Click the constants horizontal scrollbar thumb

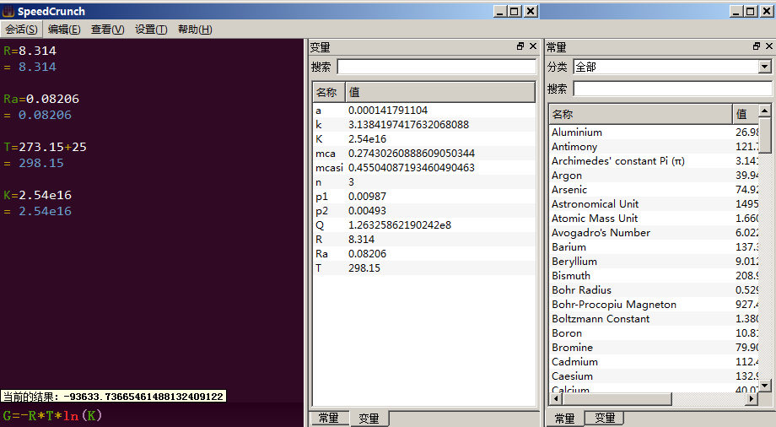[616, 397]
